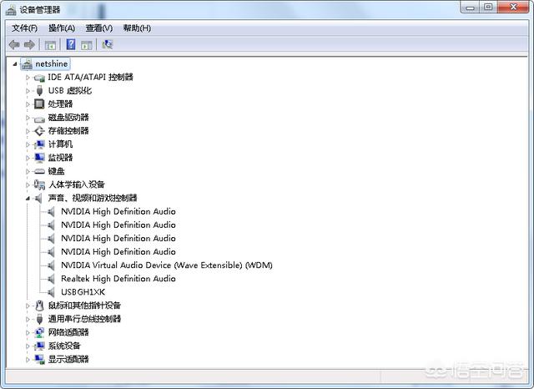Click the 监视器 monitor icon
This screenshot has width=534, height=389.
pyautogui.click(x=39, y=158)
